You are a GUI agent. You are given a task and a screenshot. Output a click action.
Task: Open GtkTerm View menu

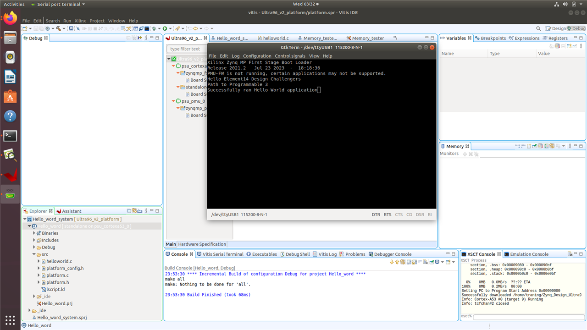click(x=314, y=56)
